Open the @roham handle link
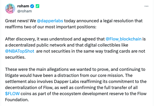154x106 pixels. click(25, 11)
